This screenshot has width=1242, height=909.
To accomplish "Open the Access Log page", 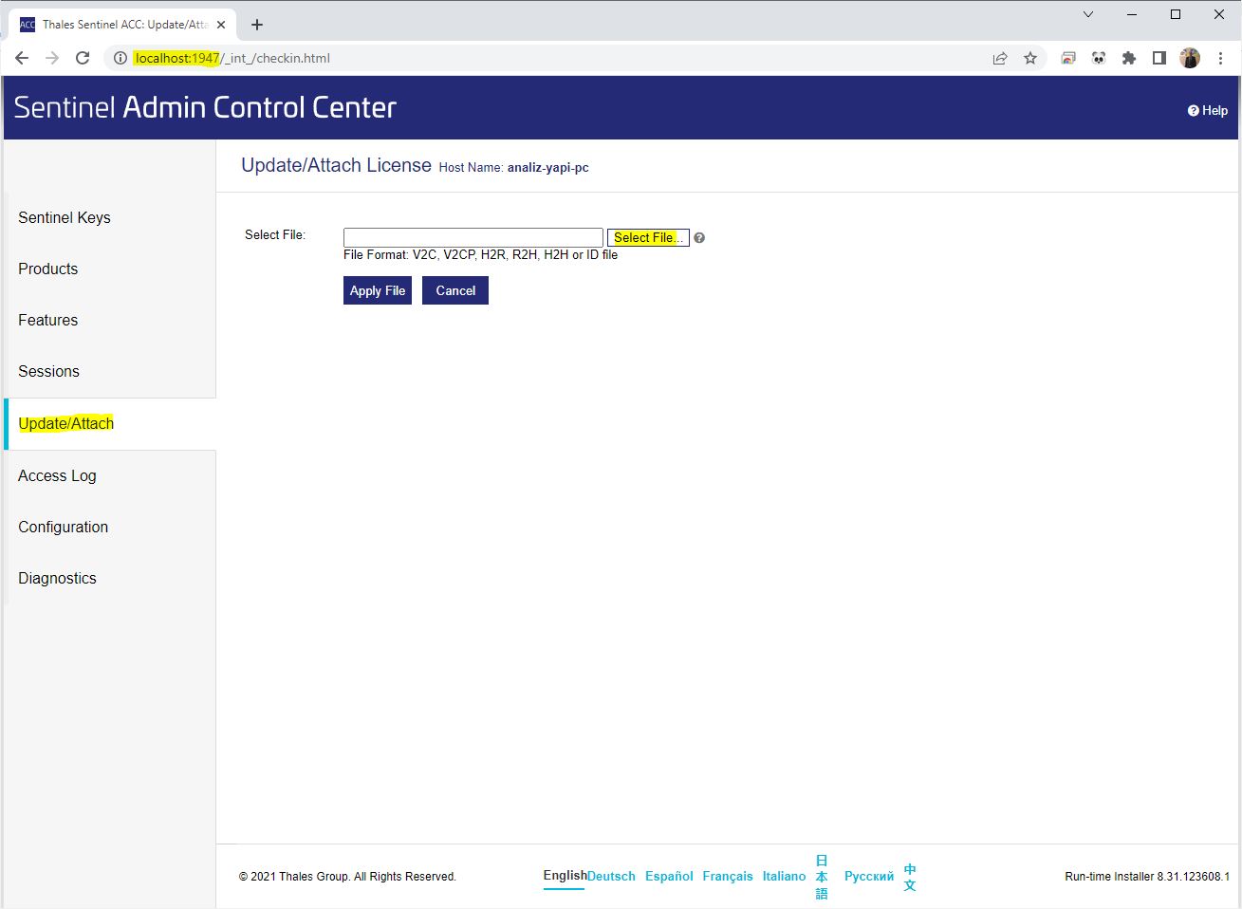I will click(58, 475).
